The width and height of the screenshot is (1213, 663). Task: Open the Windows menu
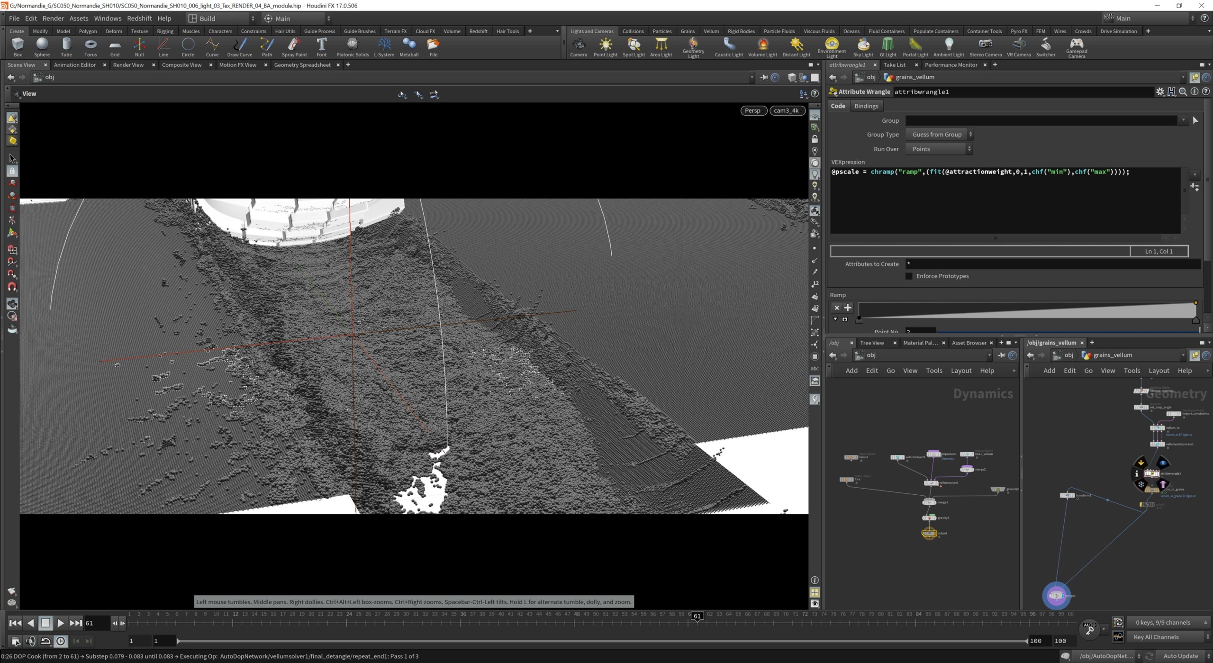pos(108,18)
